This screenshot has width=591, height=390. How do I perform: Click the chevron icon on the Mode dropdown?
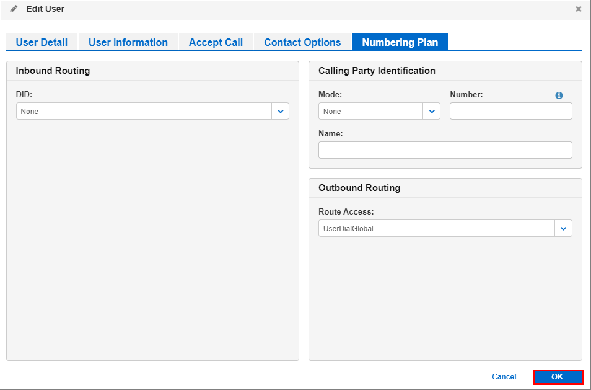click(431, 111)
